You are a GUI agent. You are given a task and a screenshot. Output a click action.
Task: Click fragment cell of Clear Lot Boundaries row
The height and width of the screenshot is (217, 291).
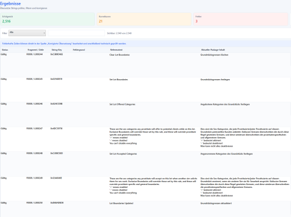click(34, 54)
